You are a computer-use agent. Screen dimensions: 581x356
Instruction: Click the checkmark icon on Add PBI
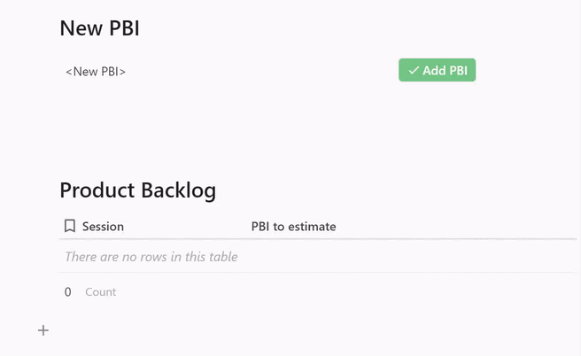click(x=414, y=71)
